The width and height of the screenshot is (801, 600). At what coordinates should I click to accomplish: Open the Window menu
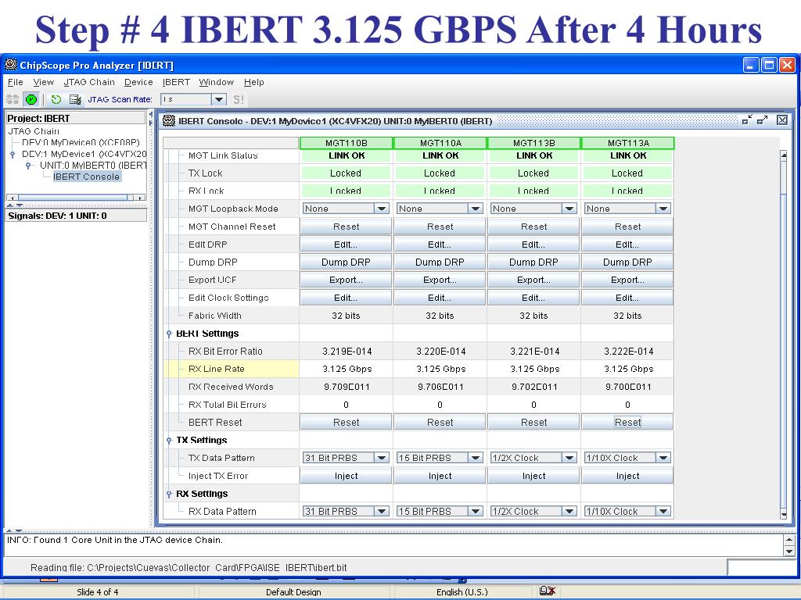coord(216,82)
